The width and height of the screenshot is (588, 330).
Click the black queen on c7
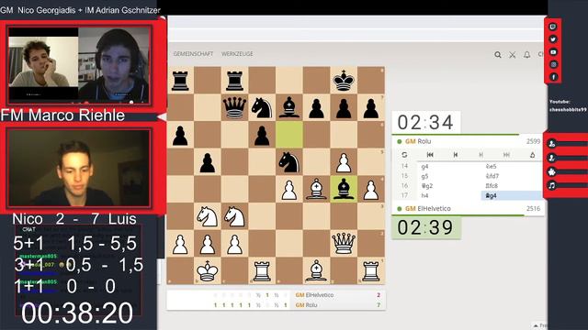(235, 108)
